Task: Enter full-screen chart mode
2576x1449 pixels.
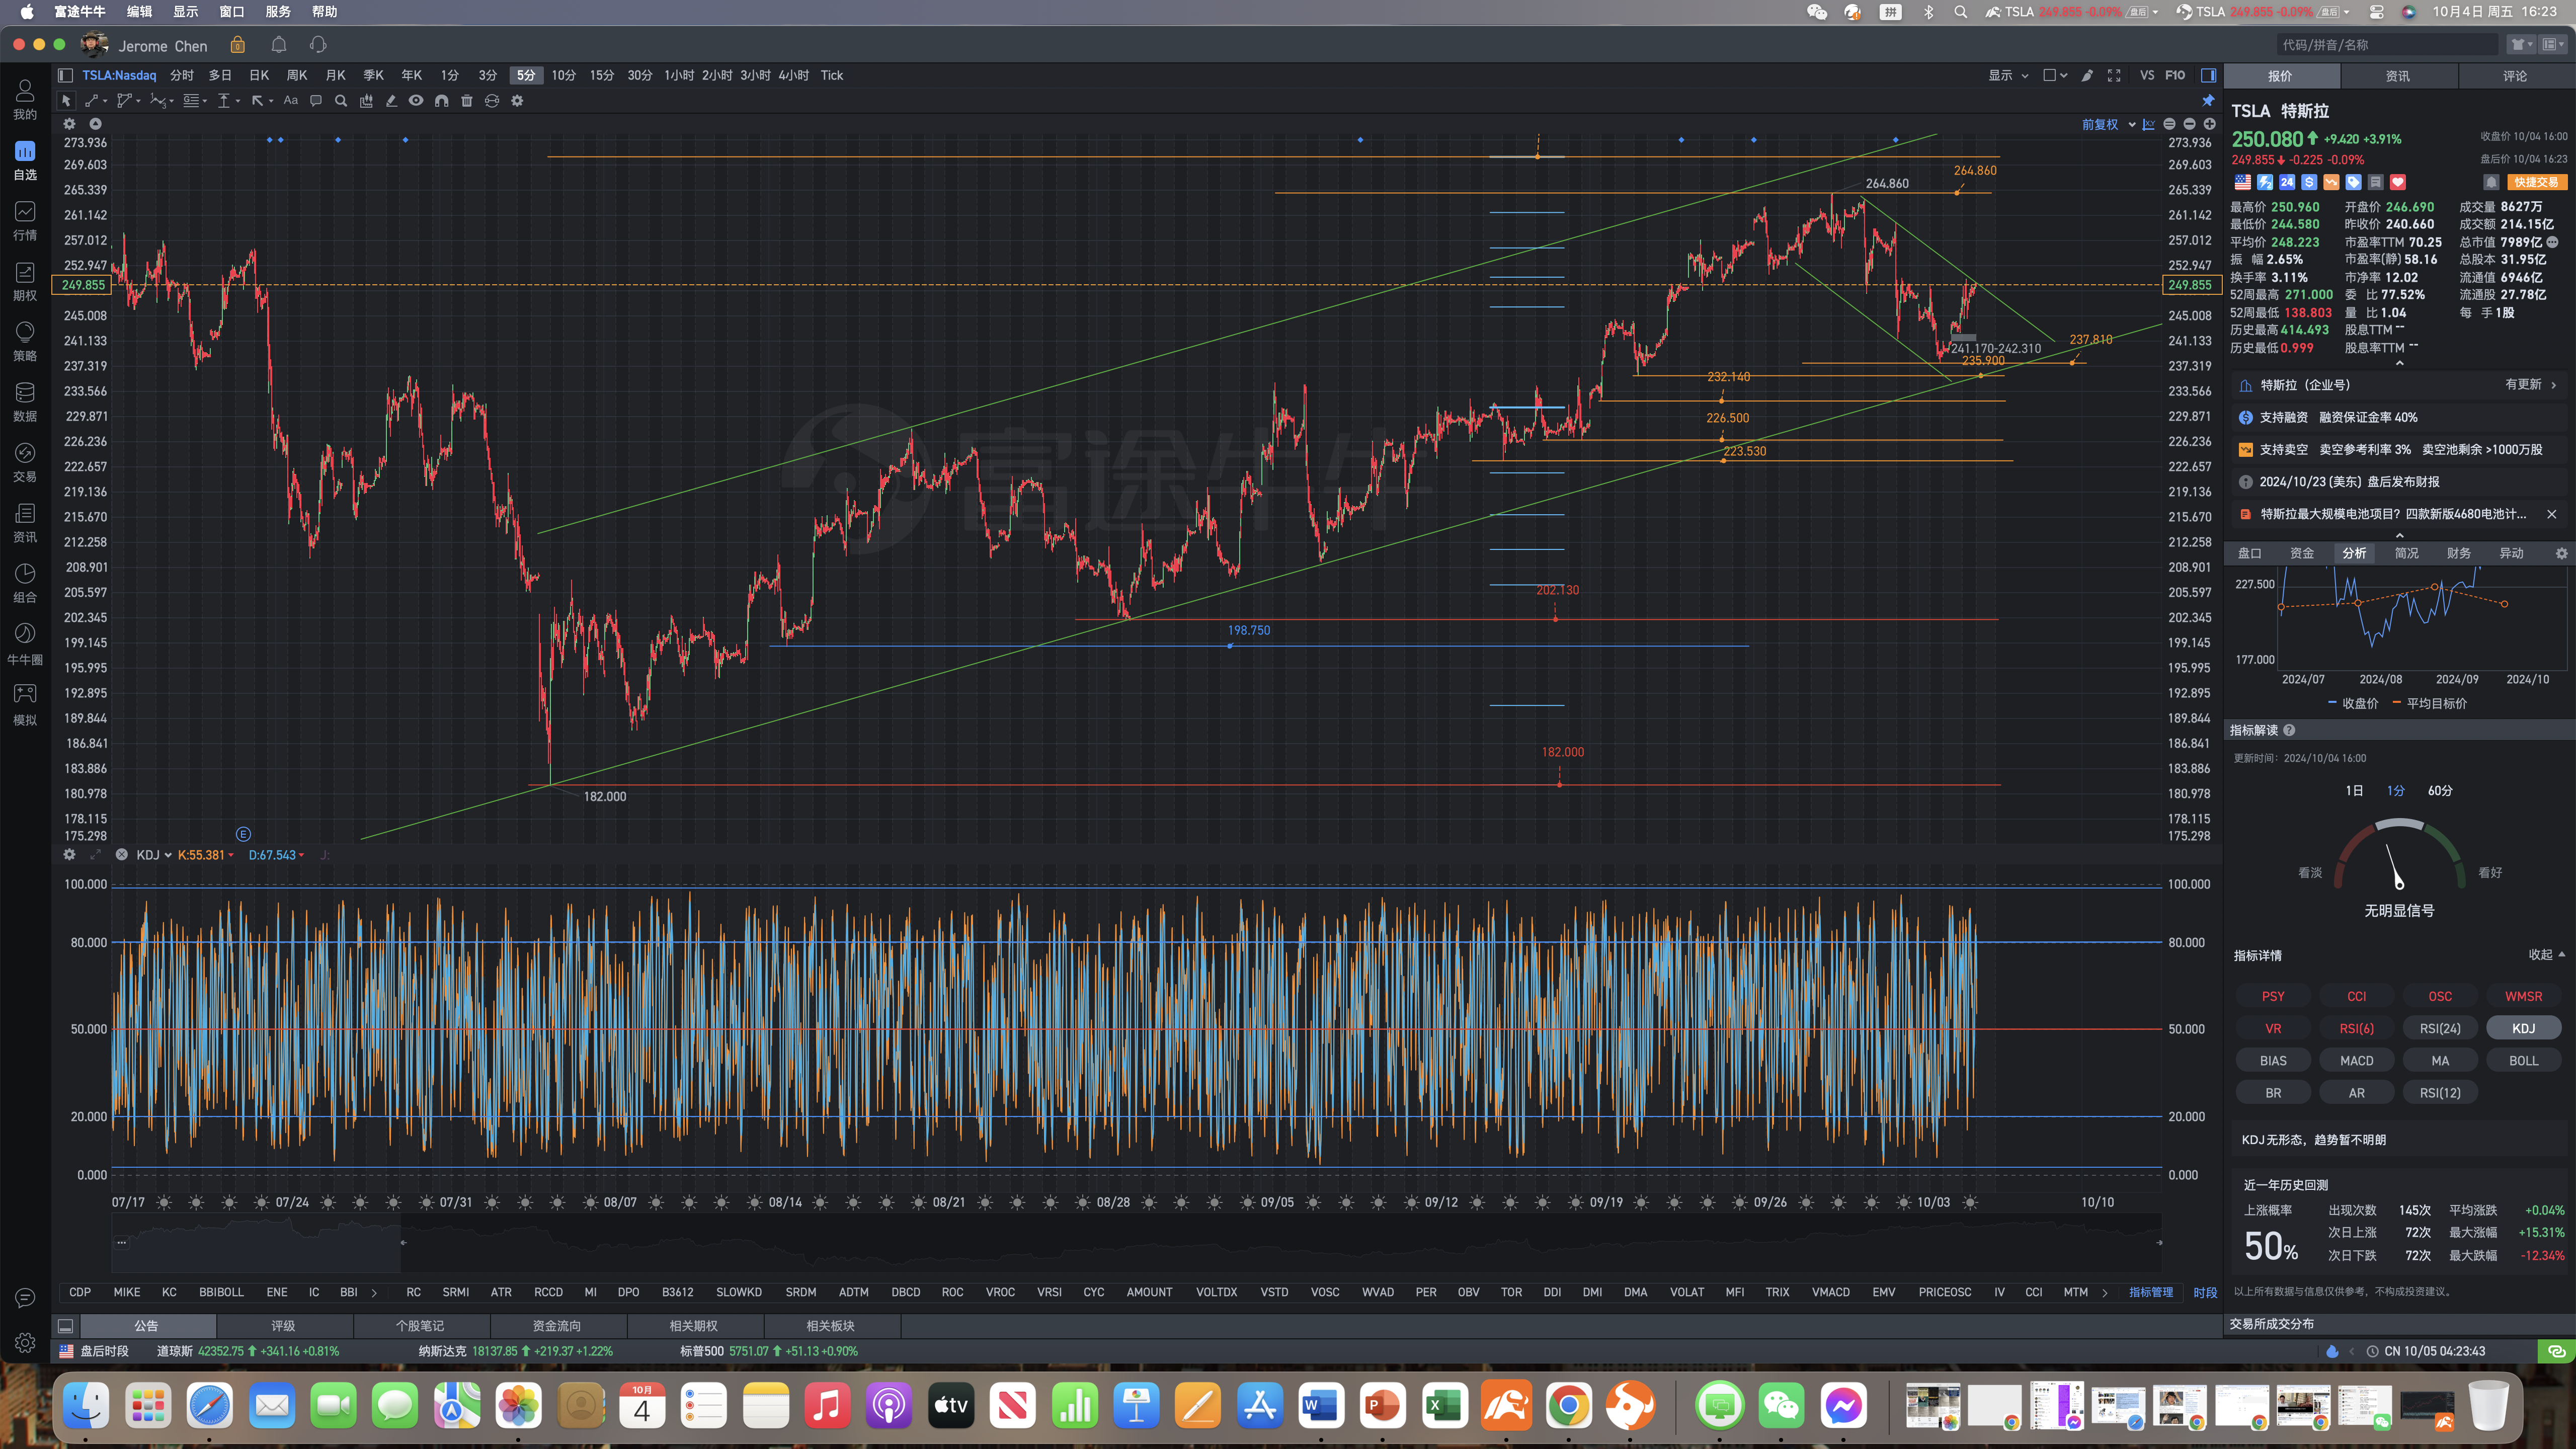Action: click(2114, 75)
